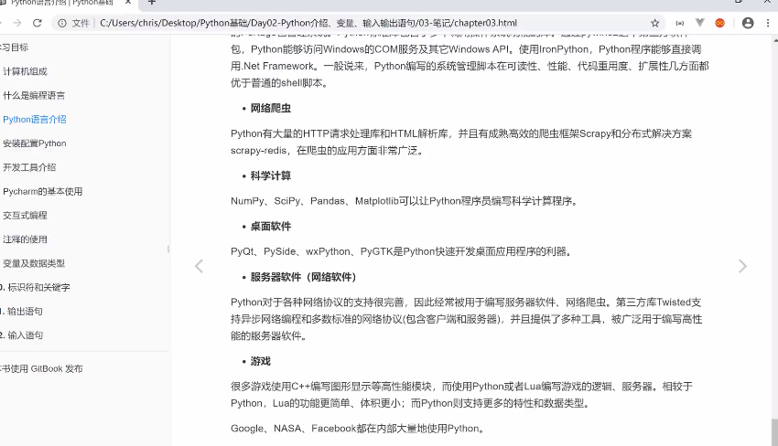Open the 变量及数据类型 chapter
Screen dimensions: 778x446
tap(34, 263)
